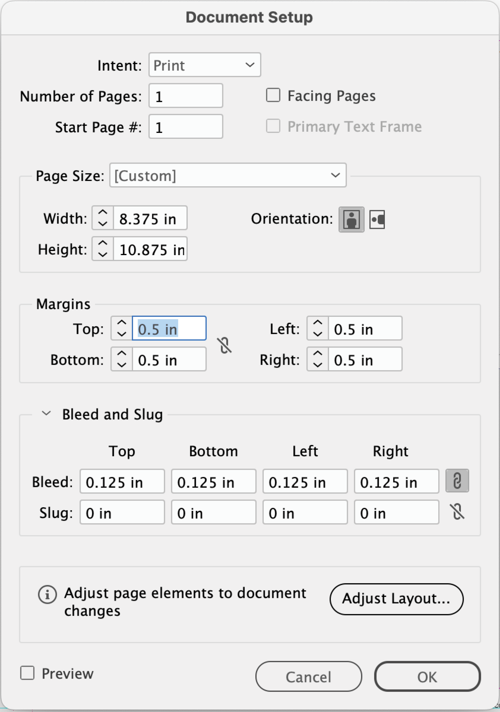Click the OK button
Image resolution: width=500 pixels, height=712 pixels.
click(x=427, y=676)
